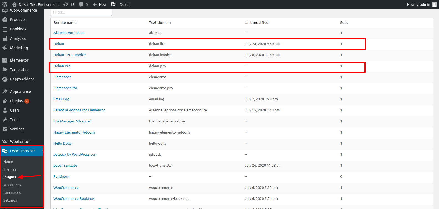The height and width of the screenshot is (209, 439).
Task: Open WooCommerce menu in sidebar
Action: coord(23,10)
